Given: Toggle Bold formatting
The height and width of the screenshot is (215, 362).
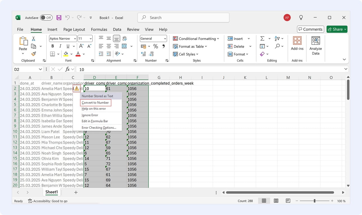Looking at the screenshot, I should coord(53,46).
